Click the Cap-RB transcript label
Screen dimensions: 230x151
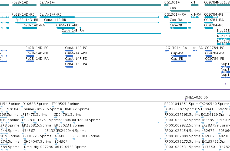(176, 25)
